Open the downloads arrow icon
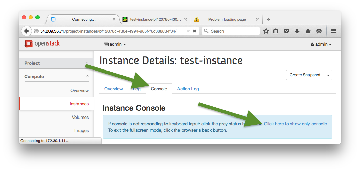This screenshot has width=360, height=171. (x=297, y=31)
